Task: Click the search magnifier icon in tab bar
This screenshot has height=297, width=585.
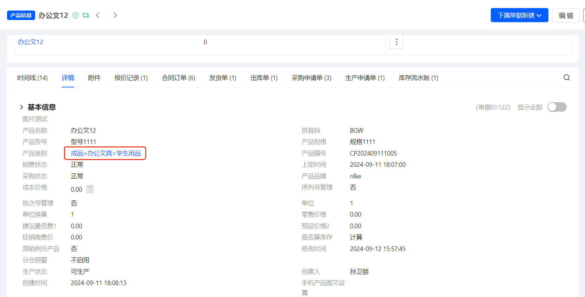Action: click(x=567, y=78)
